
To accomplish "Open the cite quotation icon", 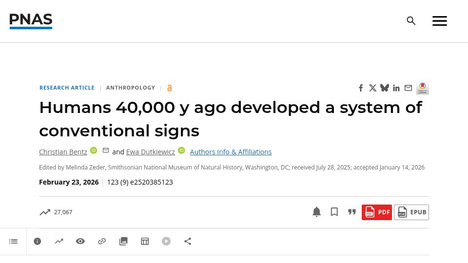I will pyautogui.click(x=352, y=212).
